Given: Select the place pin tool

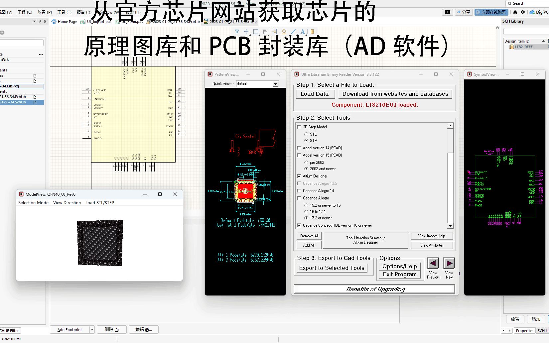Looking at the screenshot, I should tap(274, 32).
